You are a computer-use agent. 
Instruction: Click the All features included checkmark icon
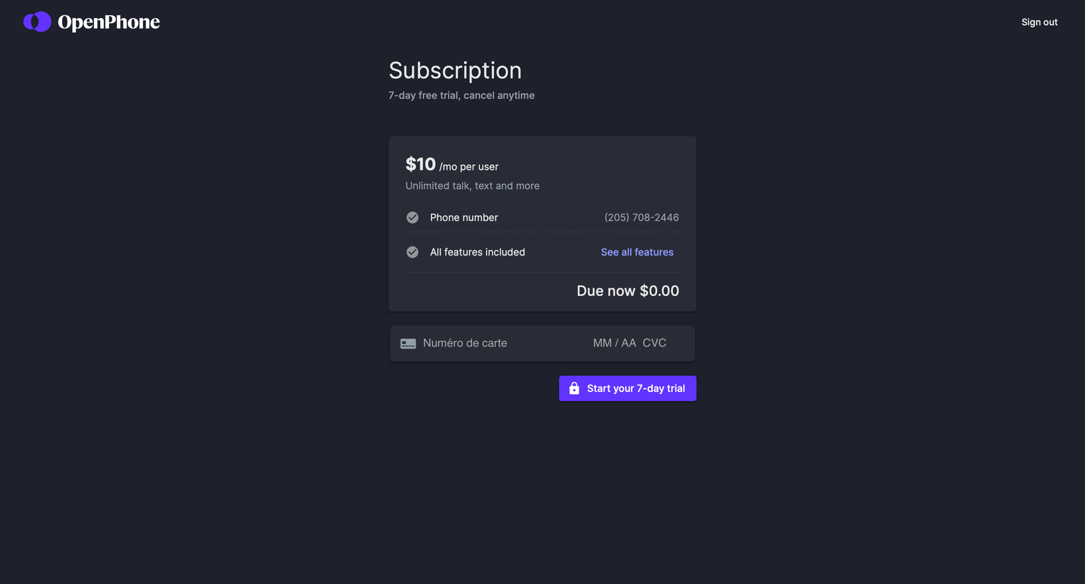click(x=412, y=252)
